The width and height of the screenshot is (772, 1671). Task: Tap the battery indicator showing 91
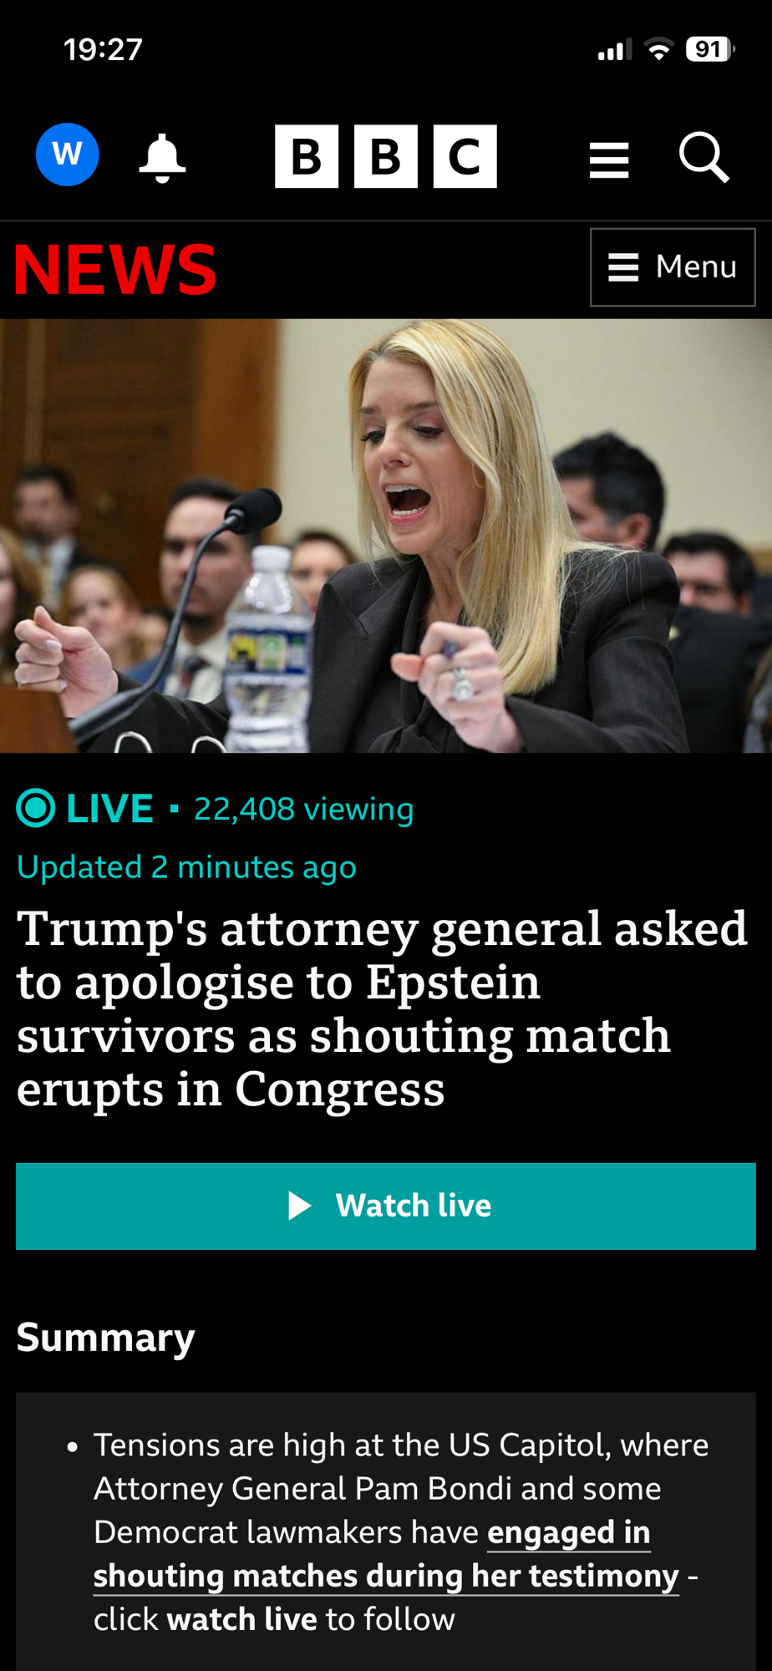coord(710,49)
